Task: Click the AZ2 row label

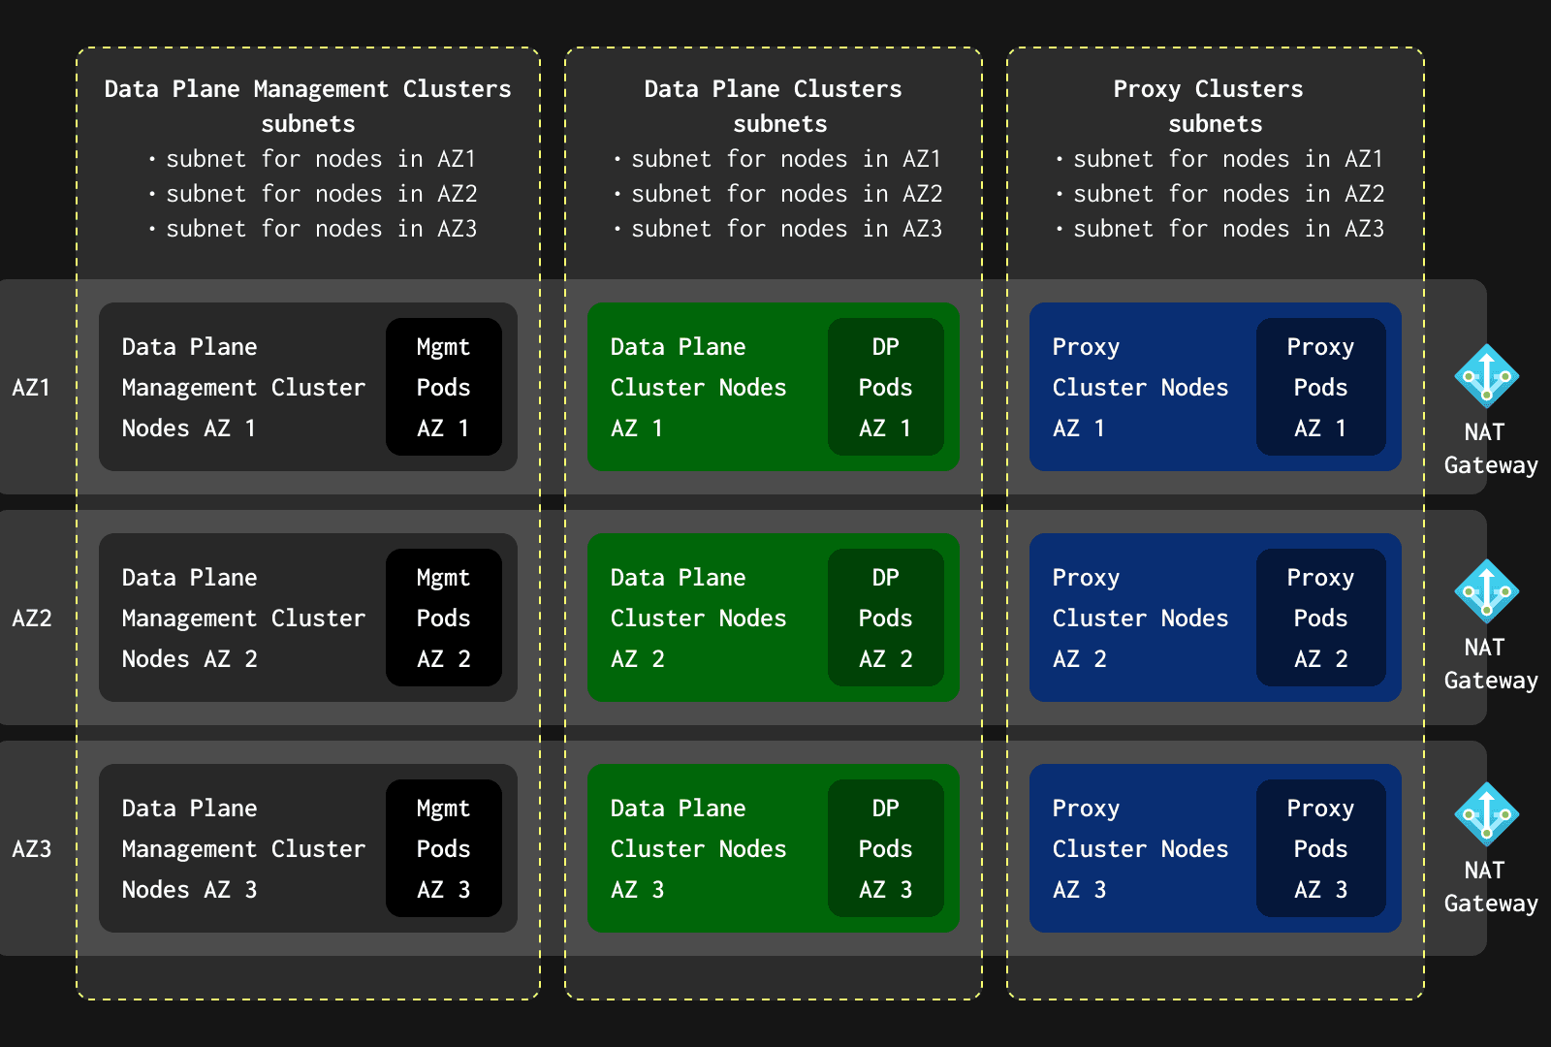Action: pos(31,619)
